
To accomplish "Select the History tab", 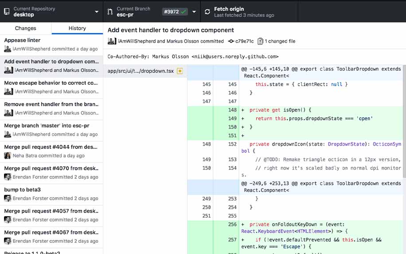I will pos(77,28).
